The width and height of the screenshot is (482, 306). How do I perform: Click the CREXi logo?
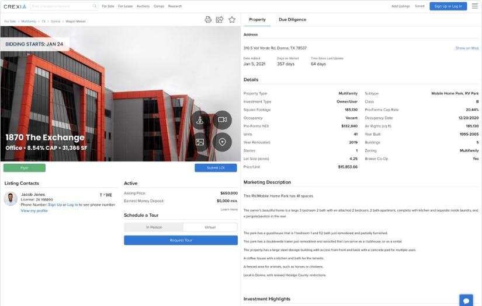[15, 6]
